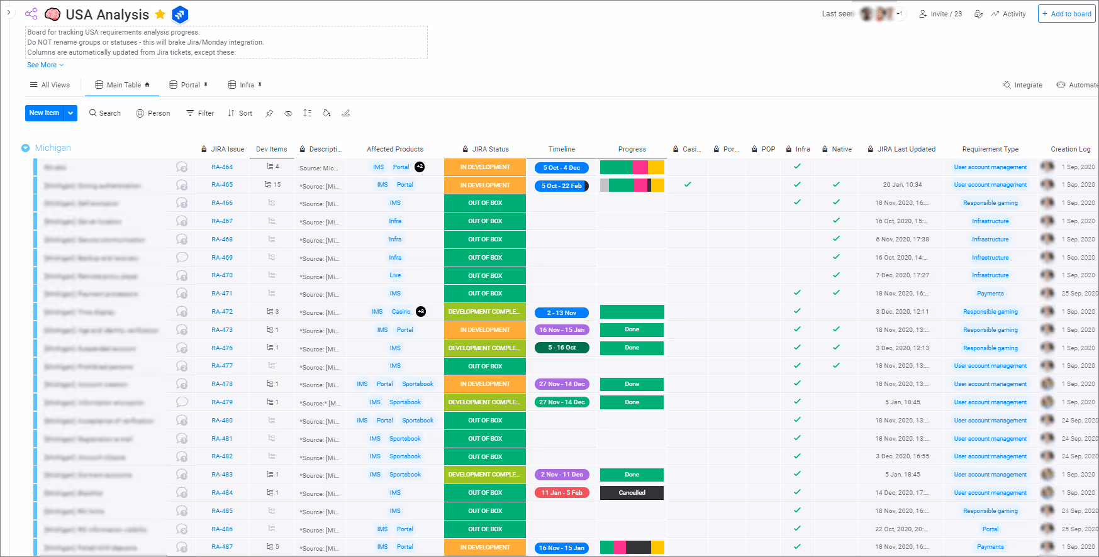Switch to the Portal view tab

click(x=189, y=85)
